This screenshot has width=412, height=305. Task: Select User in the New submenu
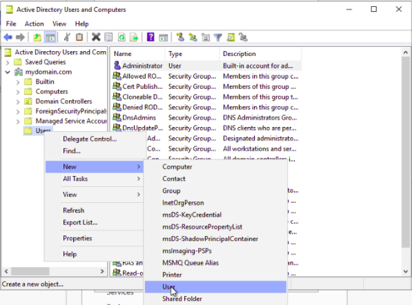[215, 287]
